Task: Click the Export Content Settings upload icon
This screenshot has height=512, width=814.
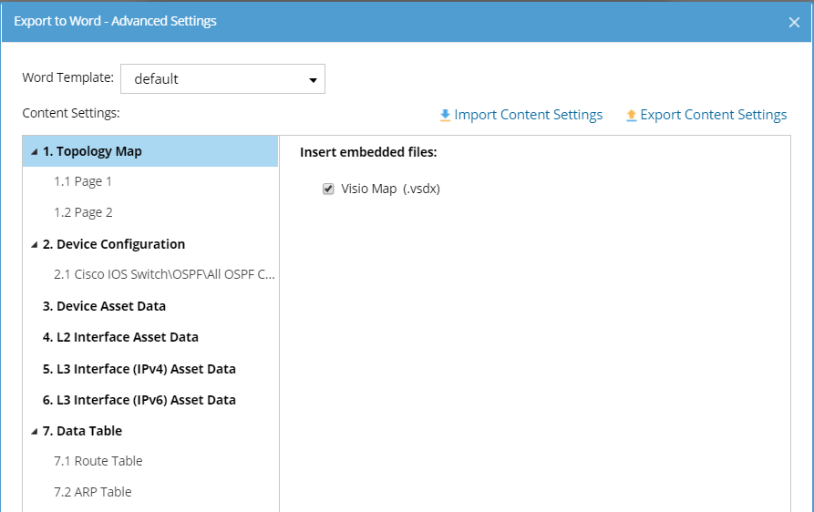Action: [631, 116]
